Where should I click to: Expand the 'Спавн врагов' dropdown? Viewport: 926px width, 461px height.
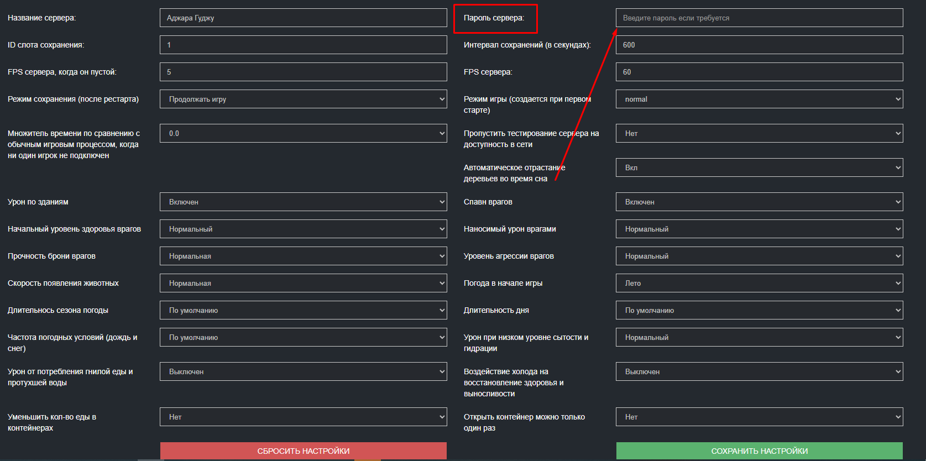point(759,202)
